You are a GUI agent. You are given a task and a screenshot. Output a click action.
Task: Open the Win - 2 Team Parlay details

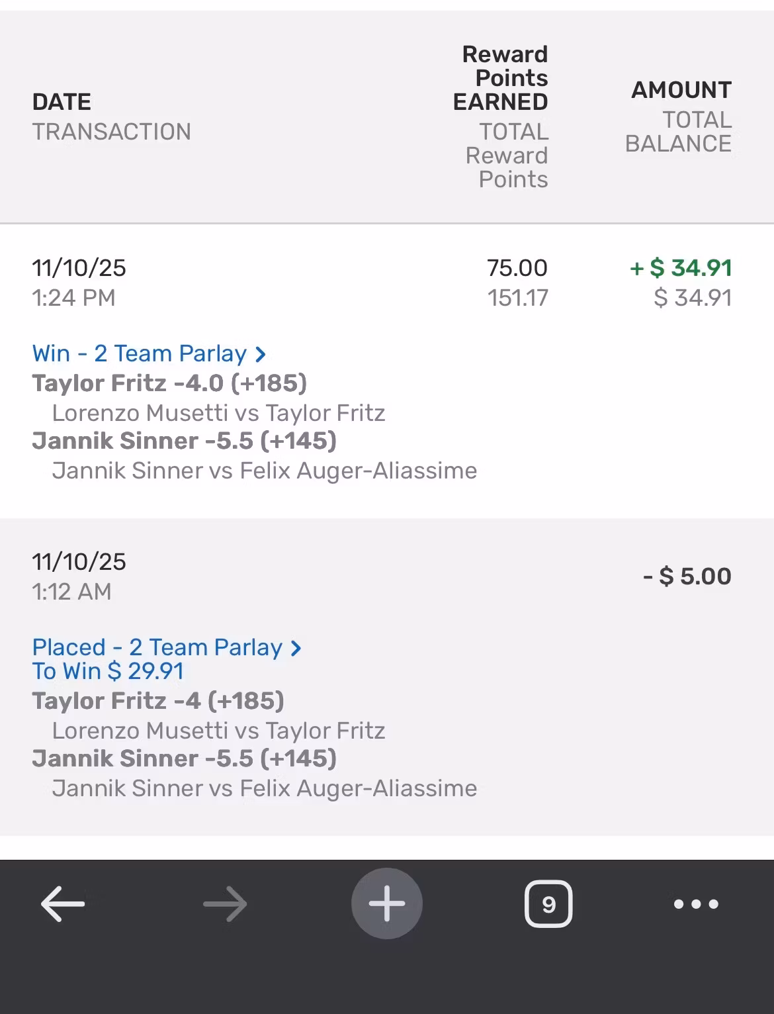[x=139, y=354]
